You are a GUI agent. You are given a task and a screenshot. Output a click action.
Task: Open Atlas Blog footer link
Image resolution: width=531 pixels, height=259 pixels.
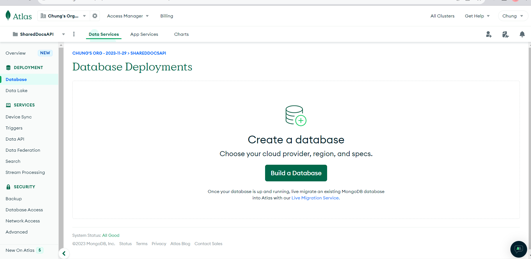click(180, 244)
